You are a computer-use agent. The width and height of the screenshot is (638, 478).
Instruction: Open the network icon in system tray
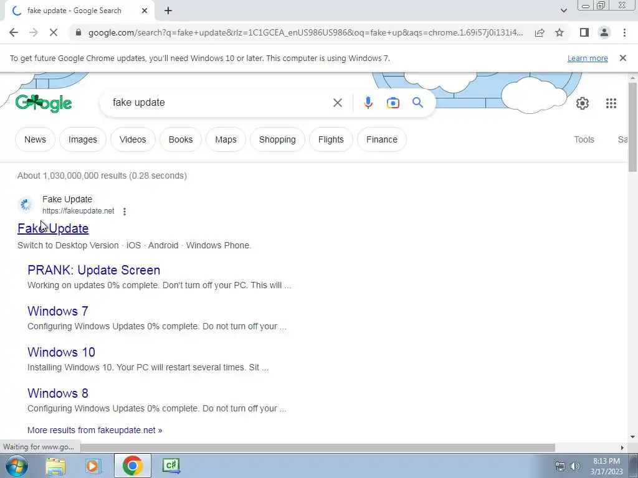click(x=560, y=466)
